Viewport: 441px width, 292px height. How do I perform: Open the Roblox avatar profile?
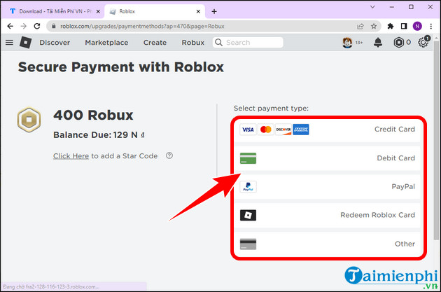(347, 43)
